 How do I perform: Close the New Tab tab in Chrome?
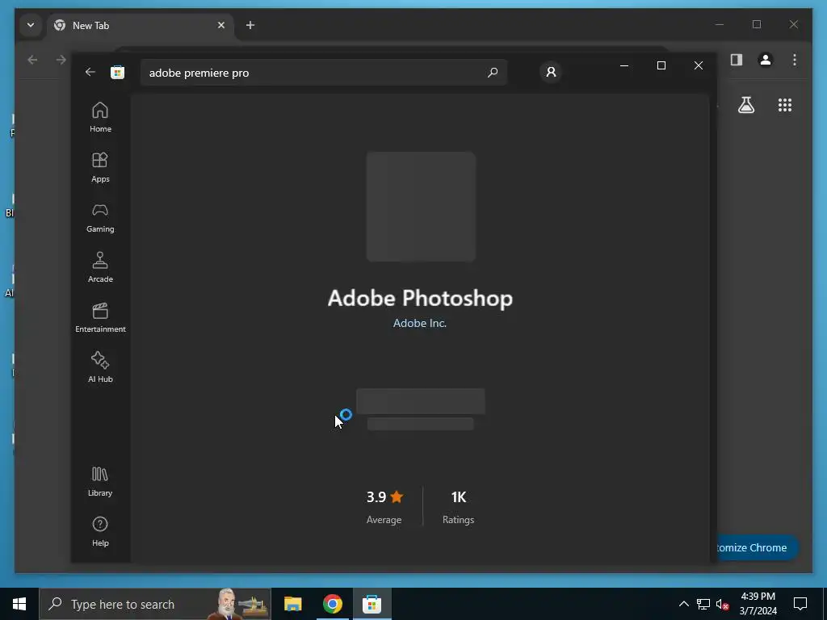pos(221,25)
